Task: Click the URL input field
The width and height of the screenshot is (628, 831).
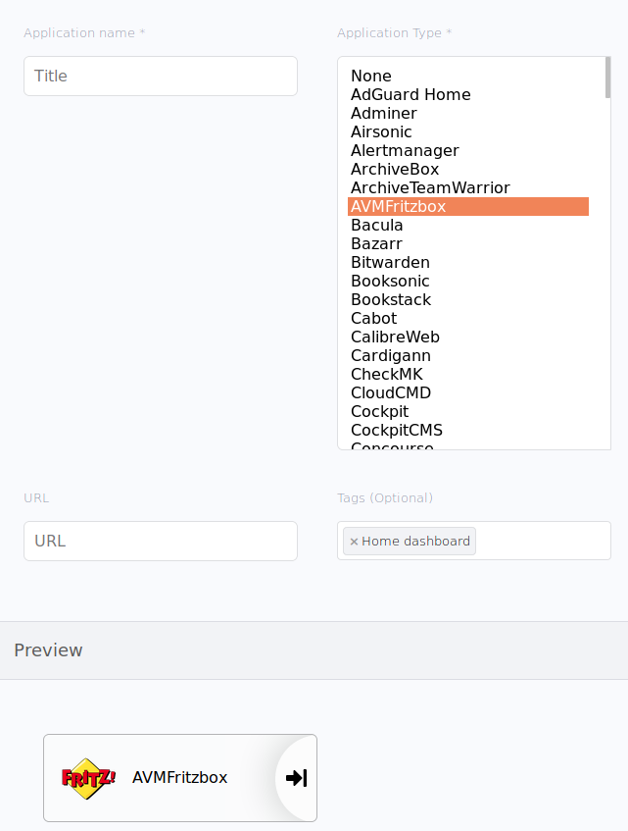Action: tap(160, 541)
